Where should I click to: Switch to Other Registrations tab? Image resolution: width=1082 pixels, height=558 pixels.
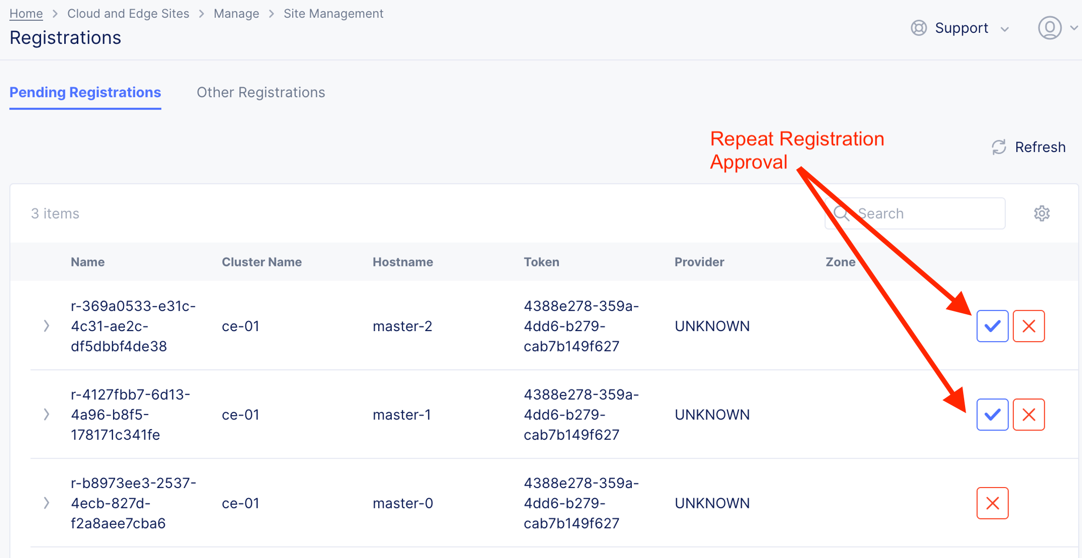click(x=261, y=92)
